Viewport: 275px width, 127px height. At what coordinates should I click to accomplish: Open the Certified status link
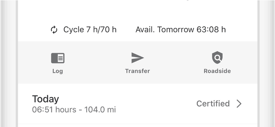pos(213,104)
